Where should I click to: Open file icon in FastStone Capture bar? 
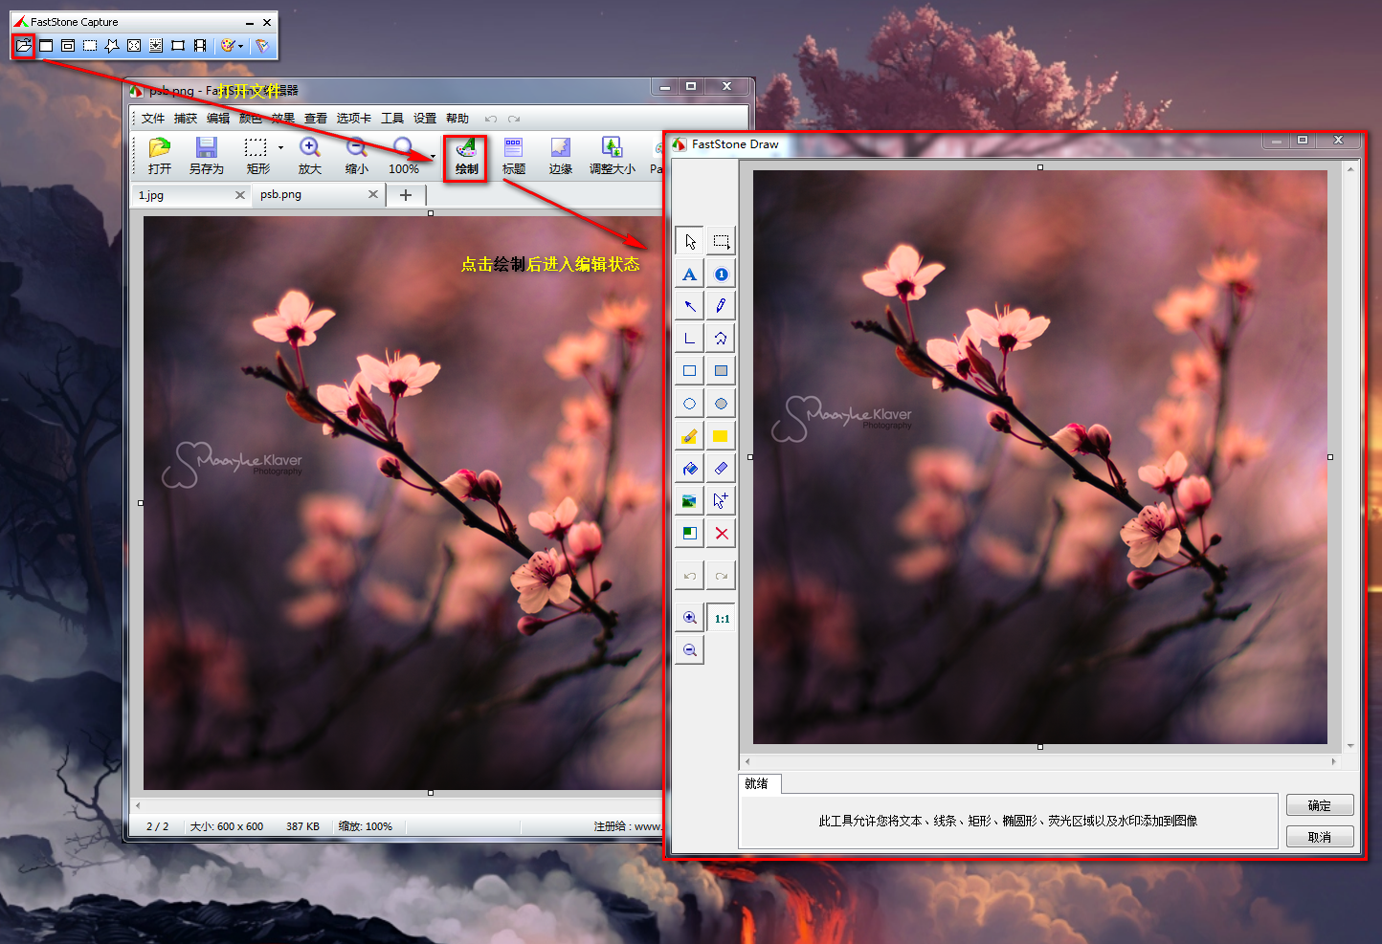(24, 45)
